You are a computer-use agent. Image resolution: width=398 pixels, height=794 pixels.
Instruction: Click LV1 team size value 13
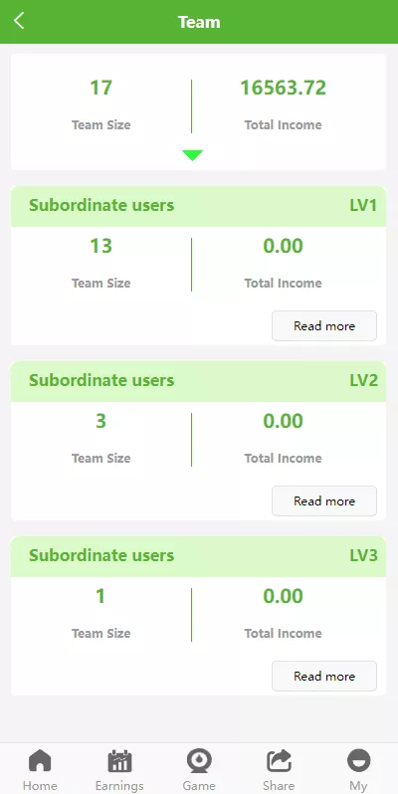click(x=100, y=246)
